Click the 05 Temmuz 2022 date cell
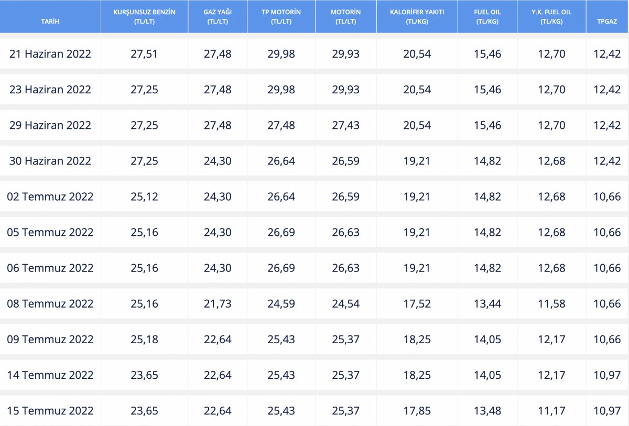629x426 pixels. [50, 232]
